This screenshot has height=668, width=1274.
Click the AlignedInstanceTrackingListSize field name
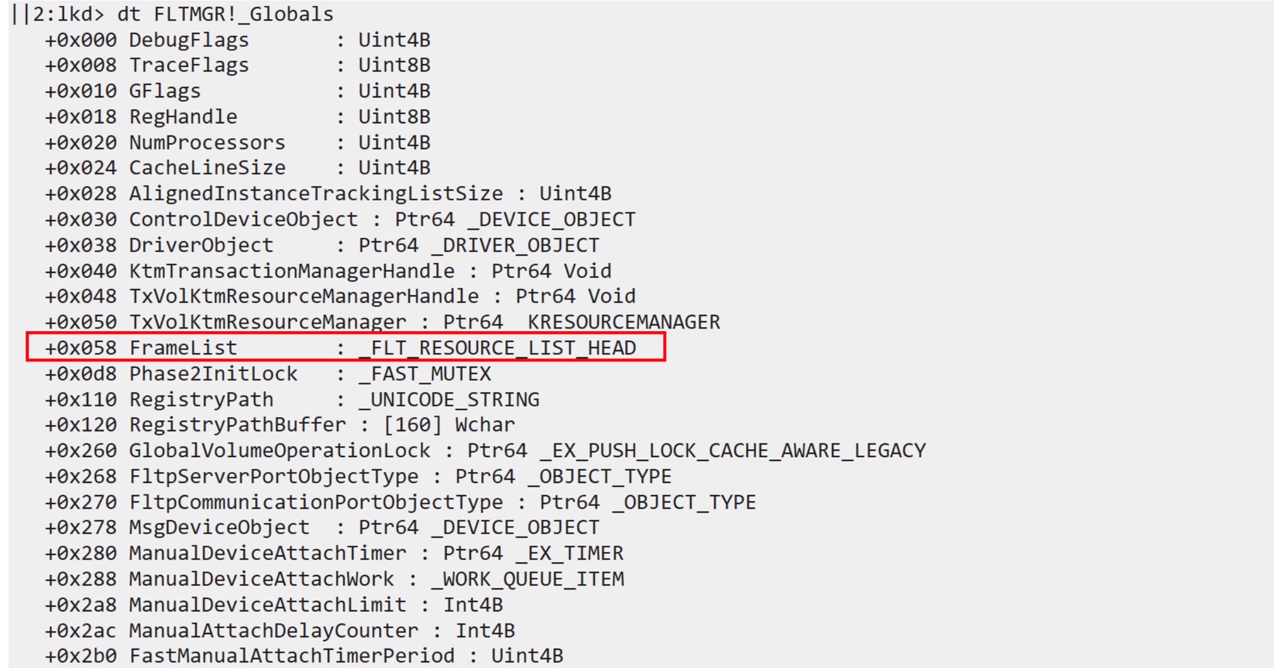pos(316,194)
